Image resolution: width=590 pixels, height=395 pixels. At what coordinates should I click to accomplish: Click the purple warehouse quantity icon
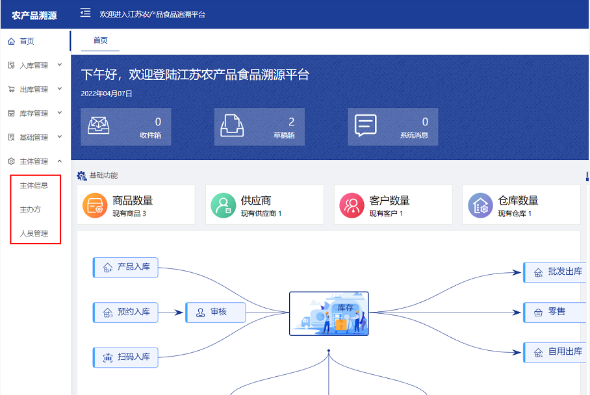pos(481,205)
